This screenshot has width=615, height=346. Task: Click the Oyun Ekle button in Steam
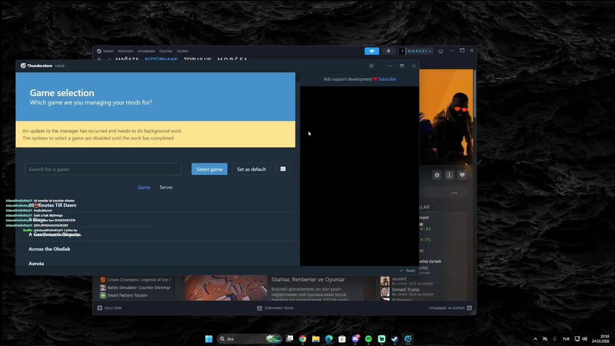click(x=110, y=308)
